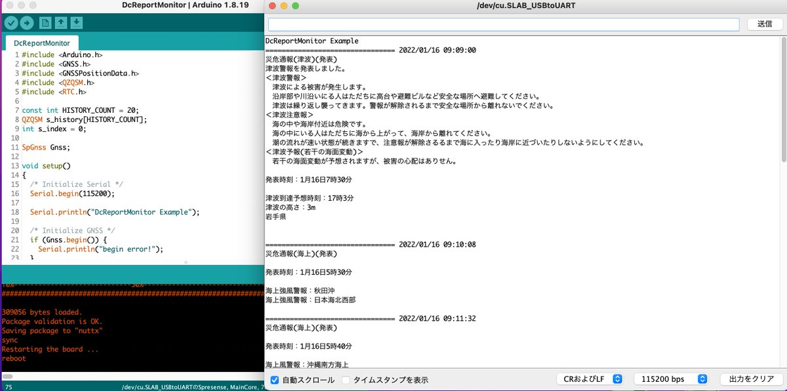Click the 出力をクリア button
The height and width of the screenshot is (391, 787).
[751, 379]
